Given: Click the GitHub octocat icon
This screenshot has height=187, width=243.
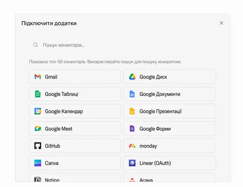Looking at the screenshot, I should [38, 146].
